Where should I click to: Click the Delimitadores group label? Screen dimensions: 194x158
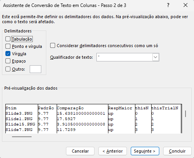[18, 31]
